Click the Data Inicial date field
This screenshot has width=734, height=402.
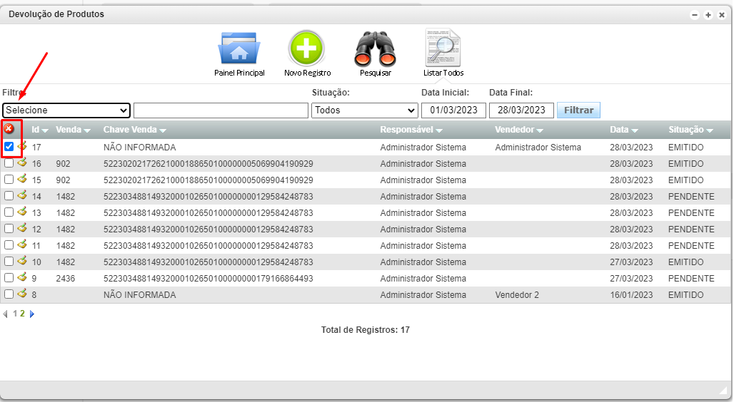coord(453,110)
